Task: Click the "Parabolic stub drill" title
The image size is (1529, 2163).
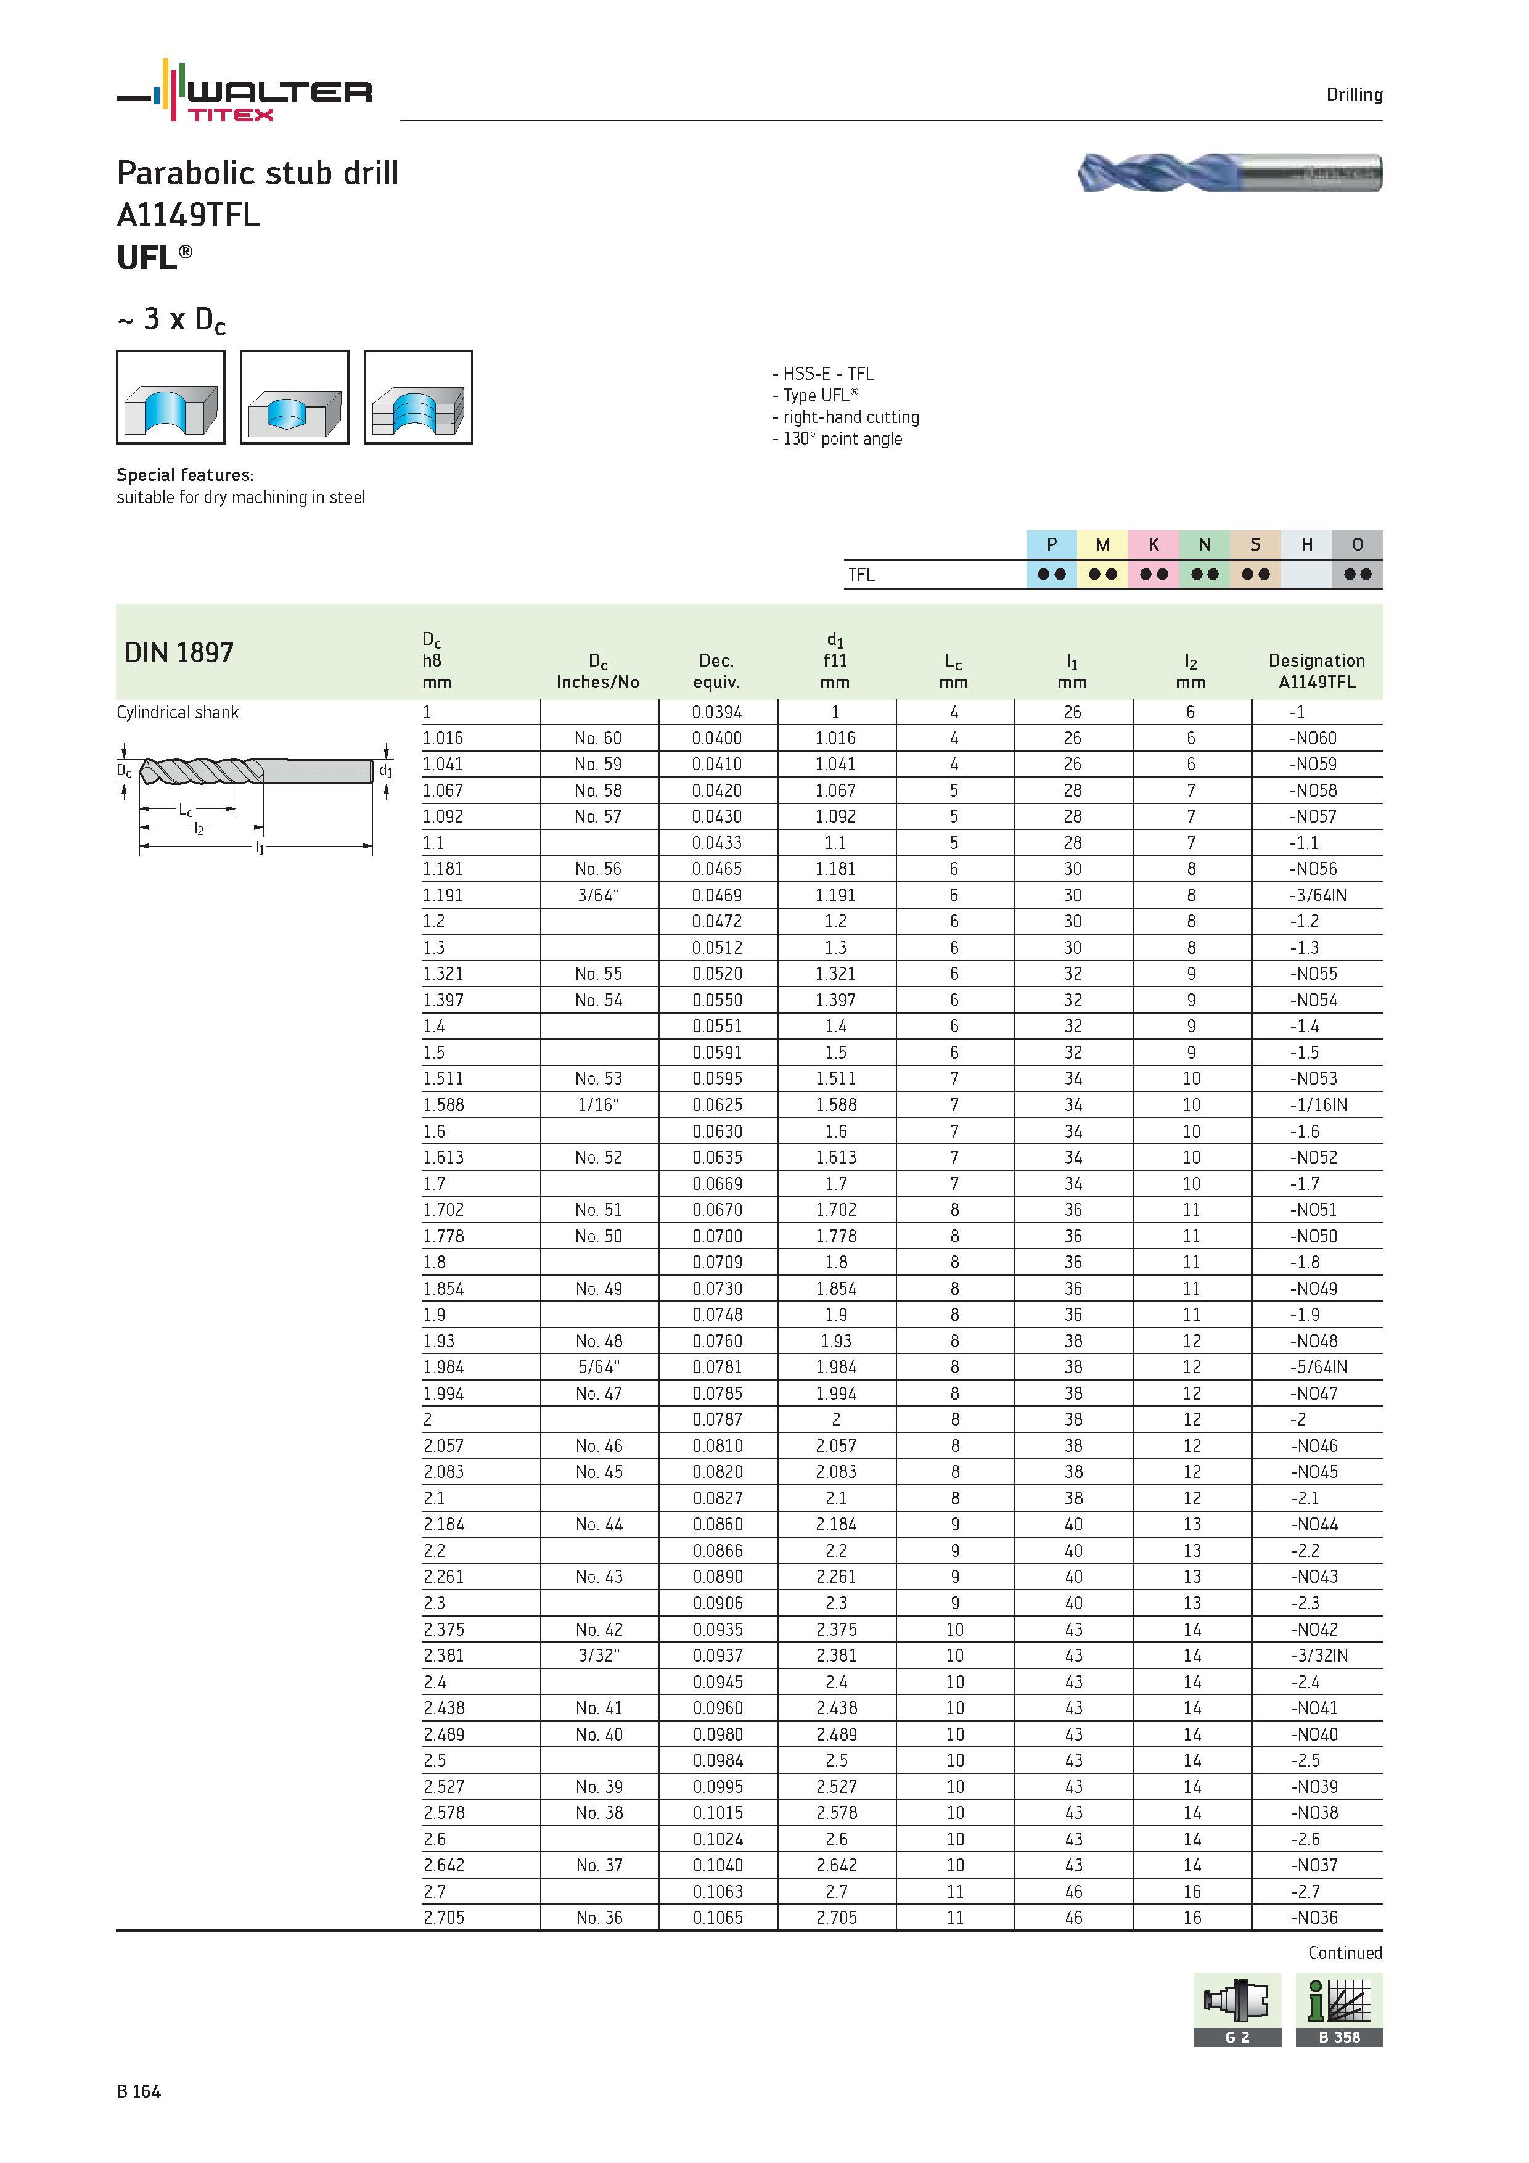Action: [257, 173]
